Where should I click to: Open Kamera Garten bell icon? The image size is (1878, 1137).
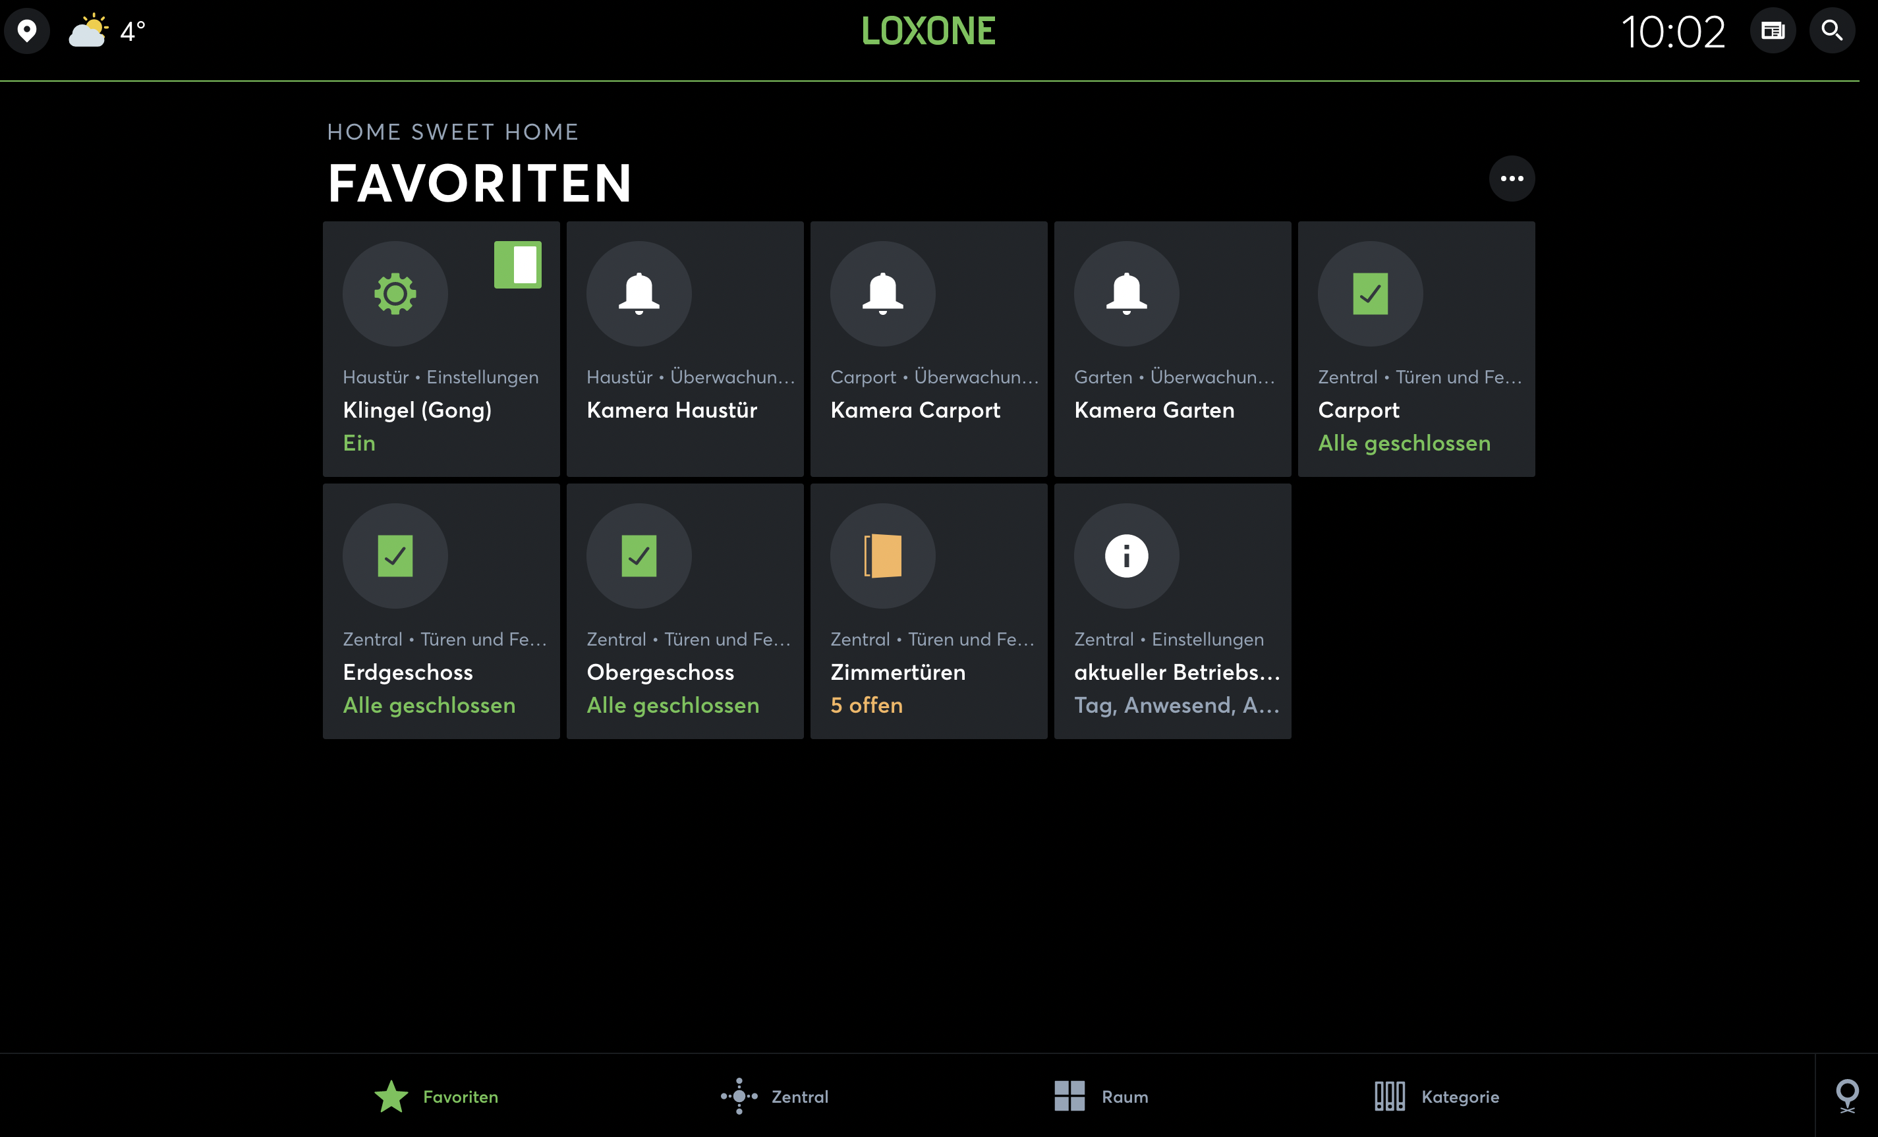(1127, 293)
